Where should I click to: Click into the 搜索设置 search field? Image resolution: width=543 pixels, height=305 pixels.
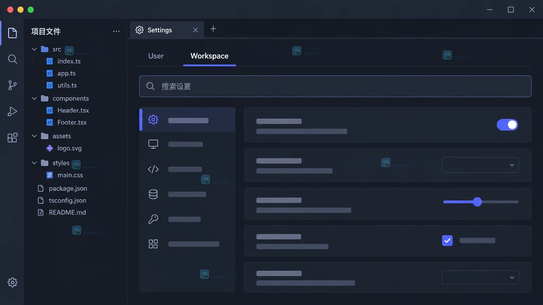pos(335,86)
